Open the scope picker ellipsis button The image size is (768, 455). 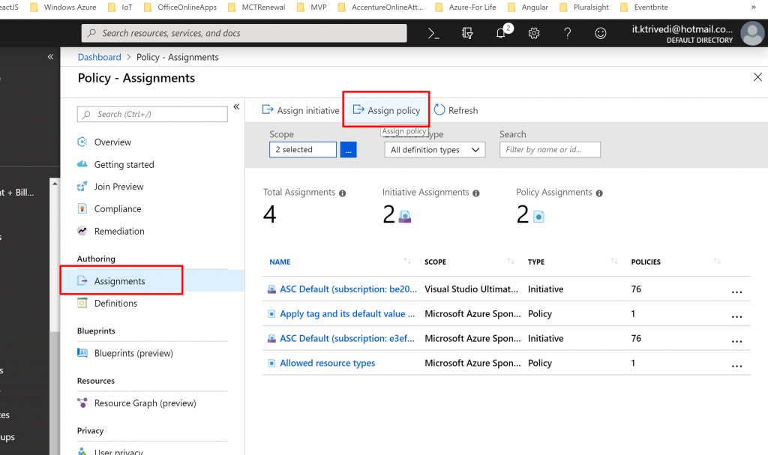[348, 150]
